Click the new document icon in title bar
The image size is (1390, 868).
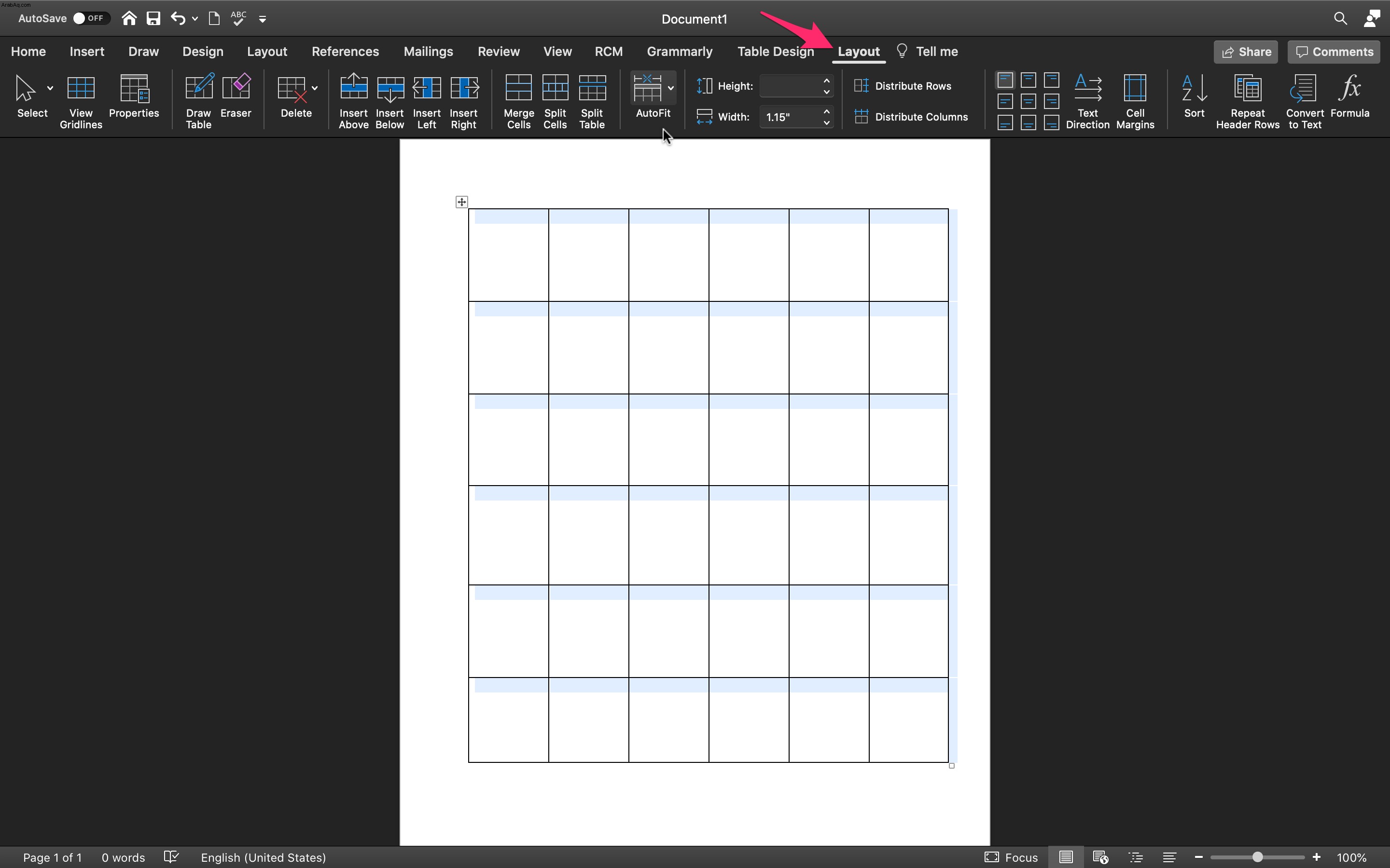[x=214, y=18]
